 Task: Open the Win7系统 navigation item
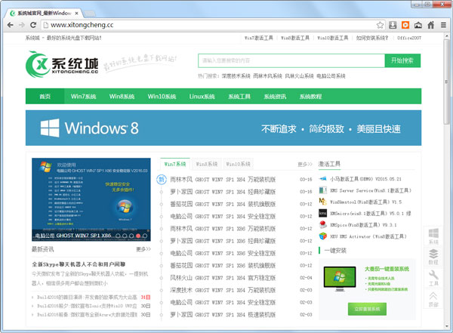tap(84, 96)
